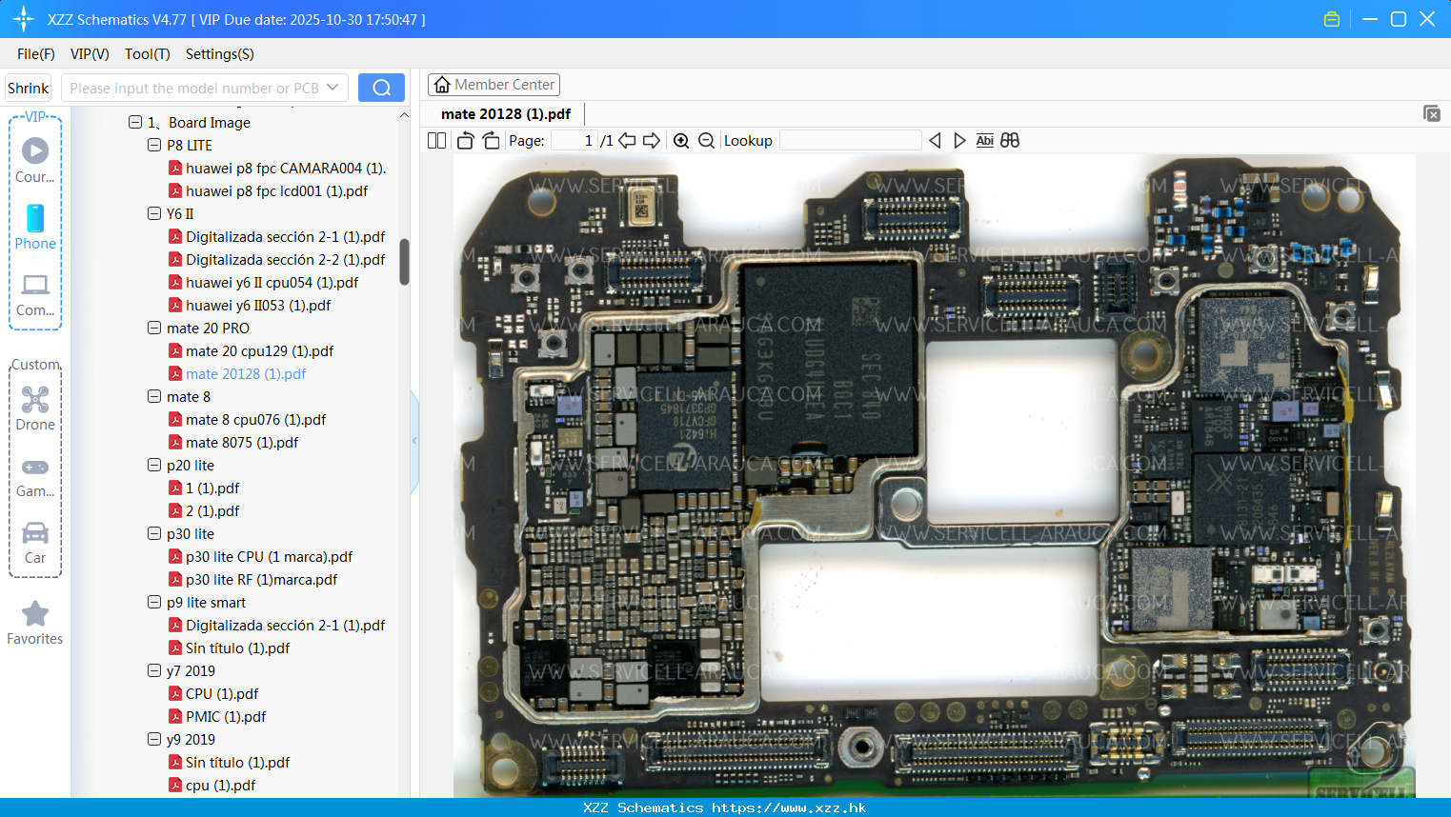Click the sidebar collapse handle

[x=414, y=441]
